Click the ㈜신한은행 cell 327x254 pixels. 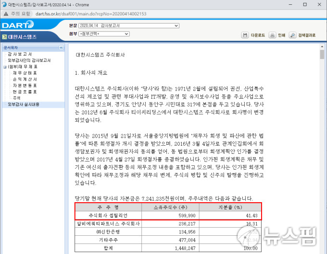point(108,232)
